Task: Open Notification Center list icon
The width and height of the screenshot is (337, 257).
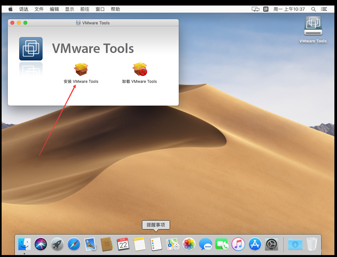Action: pyautogui.click(x=324, y=9)
